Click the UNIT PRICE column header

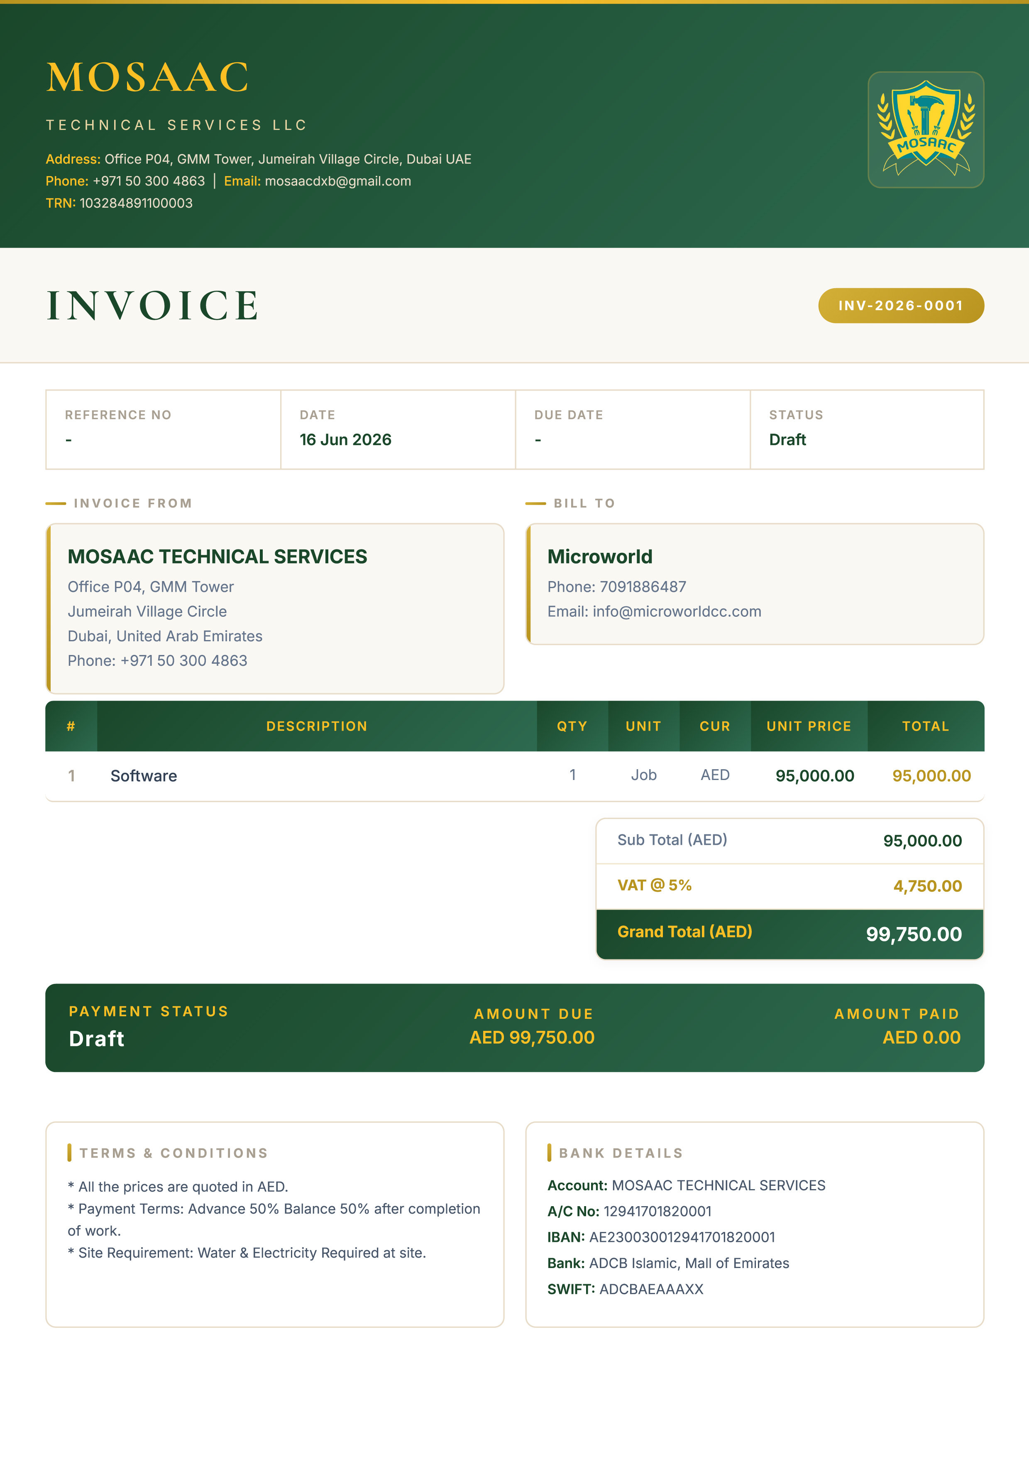[809, 726]
